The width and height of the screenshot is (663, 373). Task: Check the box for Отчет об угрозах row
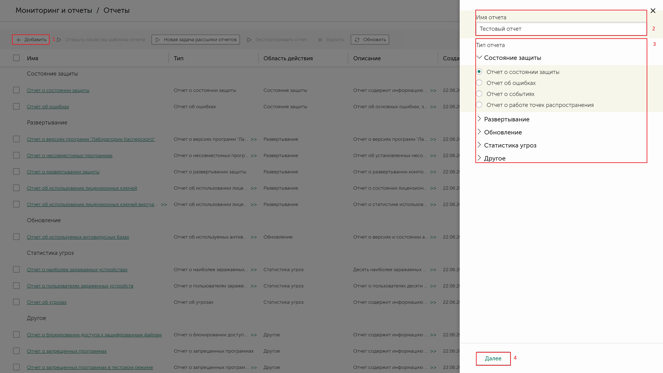(16, 302)
